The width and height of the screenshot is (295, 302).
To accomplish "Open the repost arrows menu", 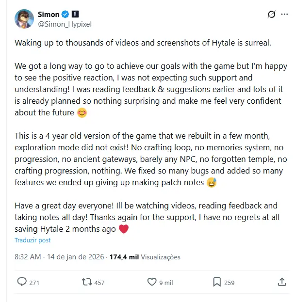I will pyautogui.click(x=86, y=282).
